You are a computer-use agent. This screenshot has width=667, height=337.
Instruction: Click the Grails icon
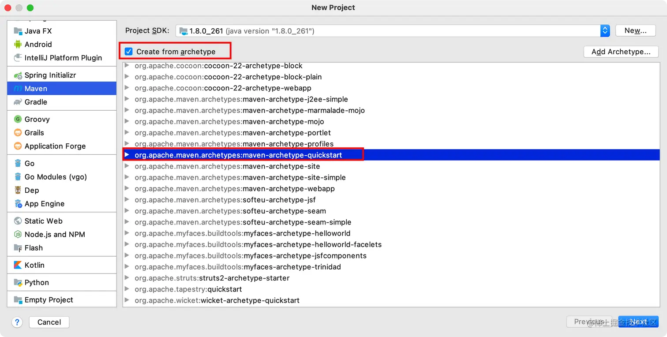18,133
